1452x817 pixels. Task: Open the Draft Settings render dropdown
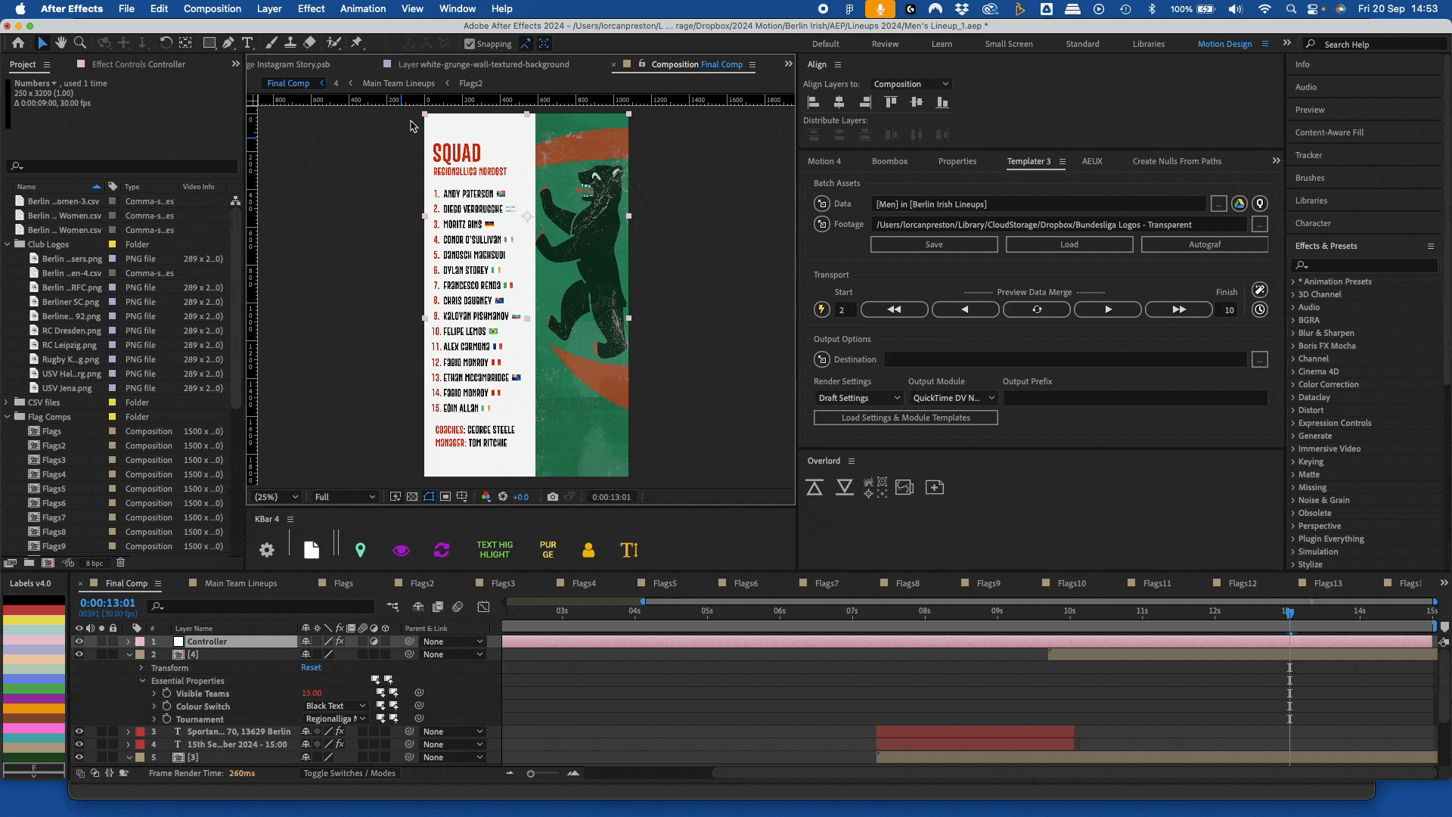(859, 398)
